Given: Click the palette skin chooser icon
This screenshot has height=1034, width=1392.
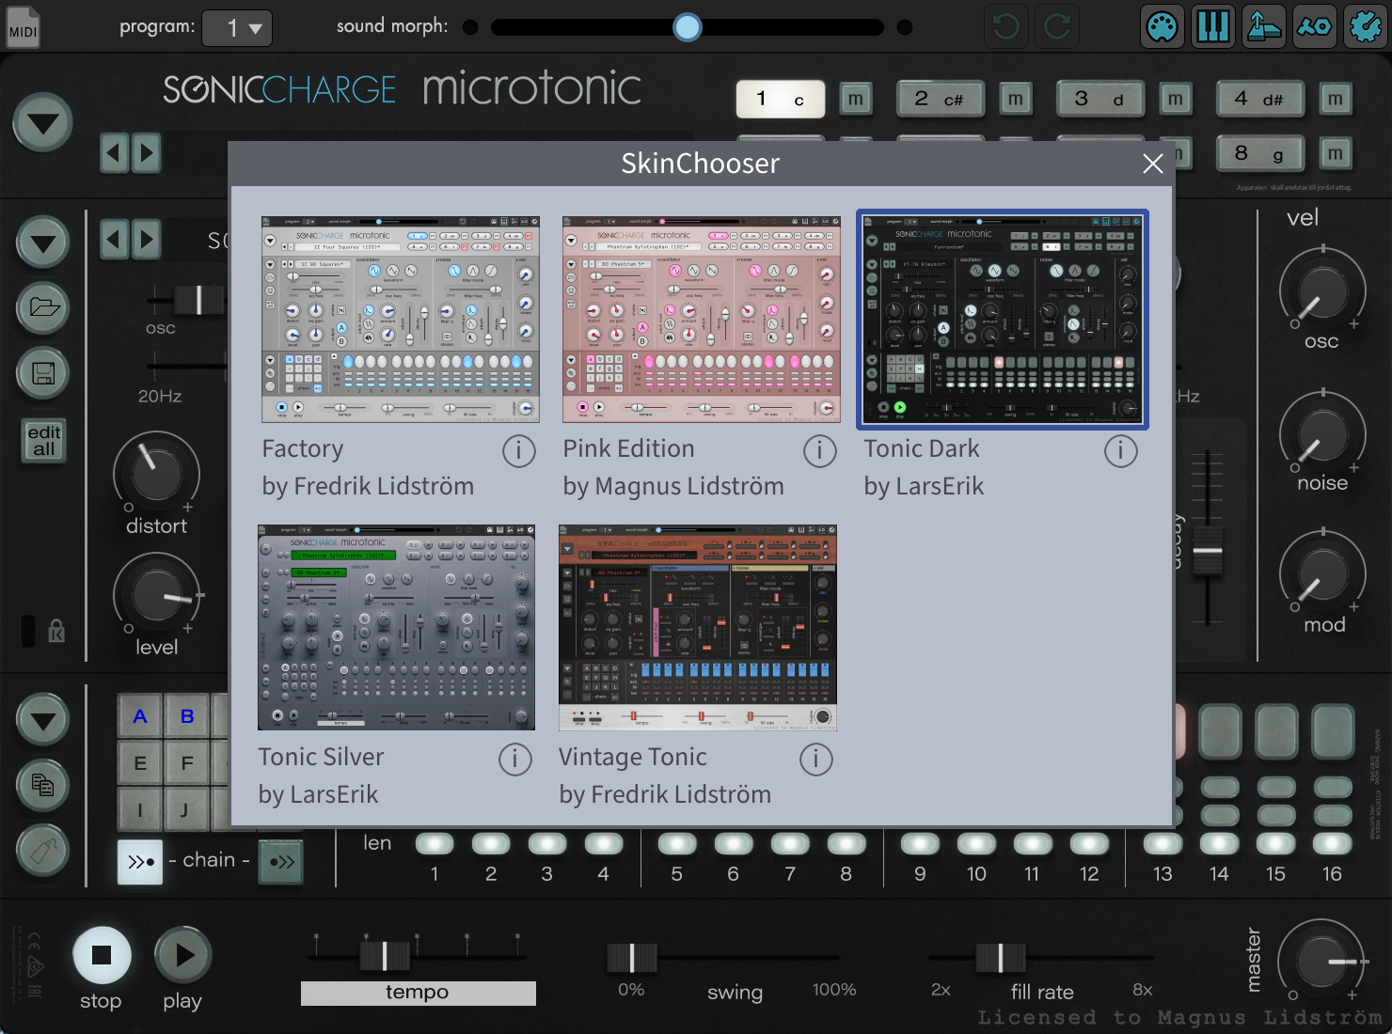Looking at the screenshot, I should click(x=1162, y=26).
